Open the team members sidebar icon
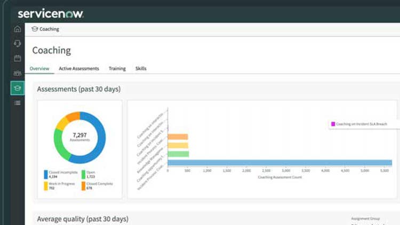 coord(18,73)
